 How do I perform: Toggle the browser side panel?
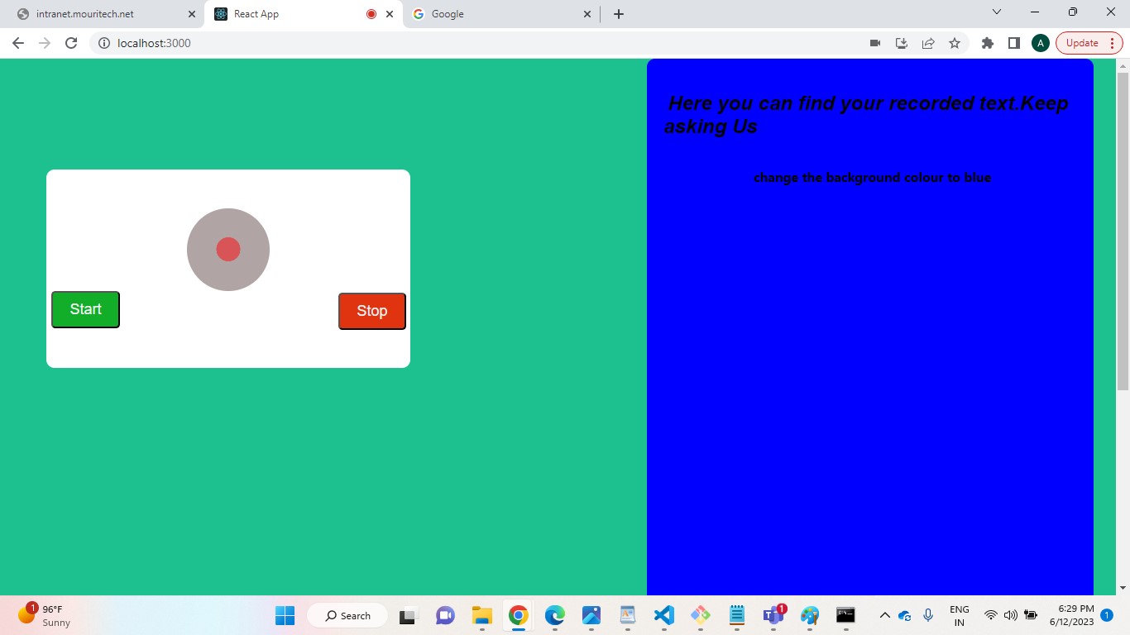pos(1014,43)
